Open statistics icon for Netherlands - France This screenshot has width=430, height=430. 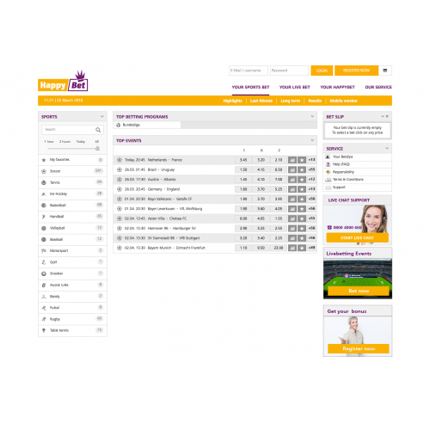coord(292,160)
